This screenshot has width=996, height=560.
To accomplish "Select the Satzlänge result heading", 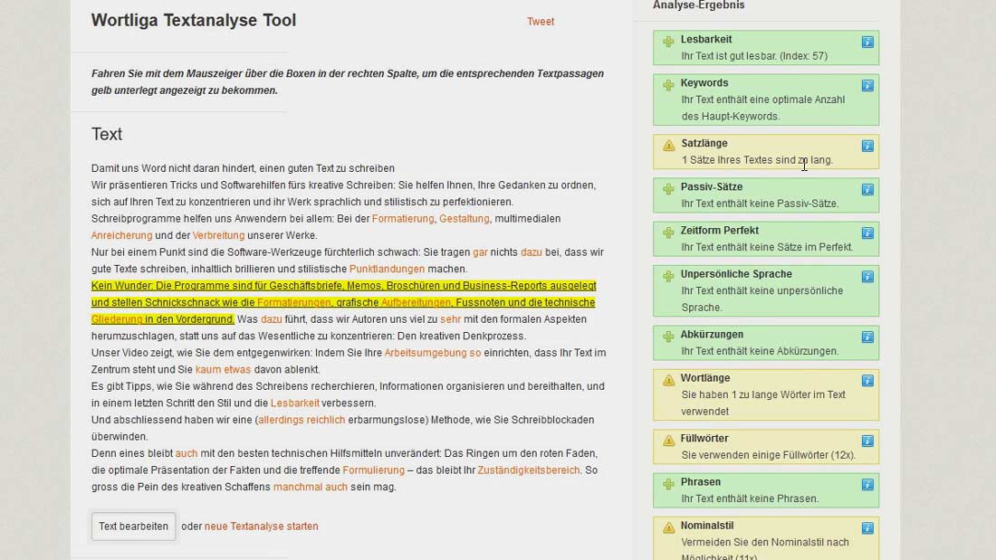I will click(x=704, y=144).
